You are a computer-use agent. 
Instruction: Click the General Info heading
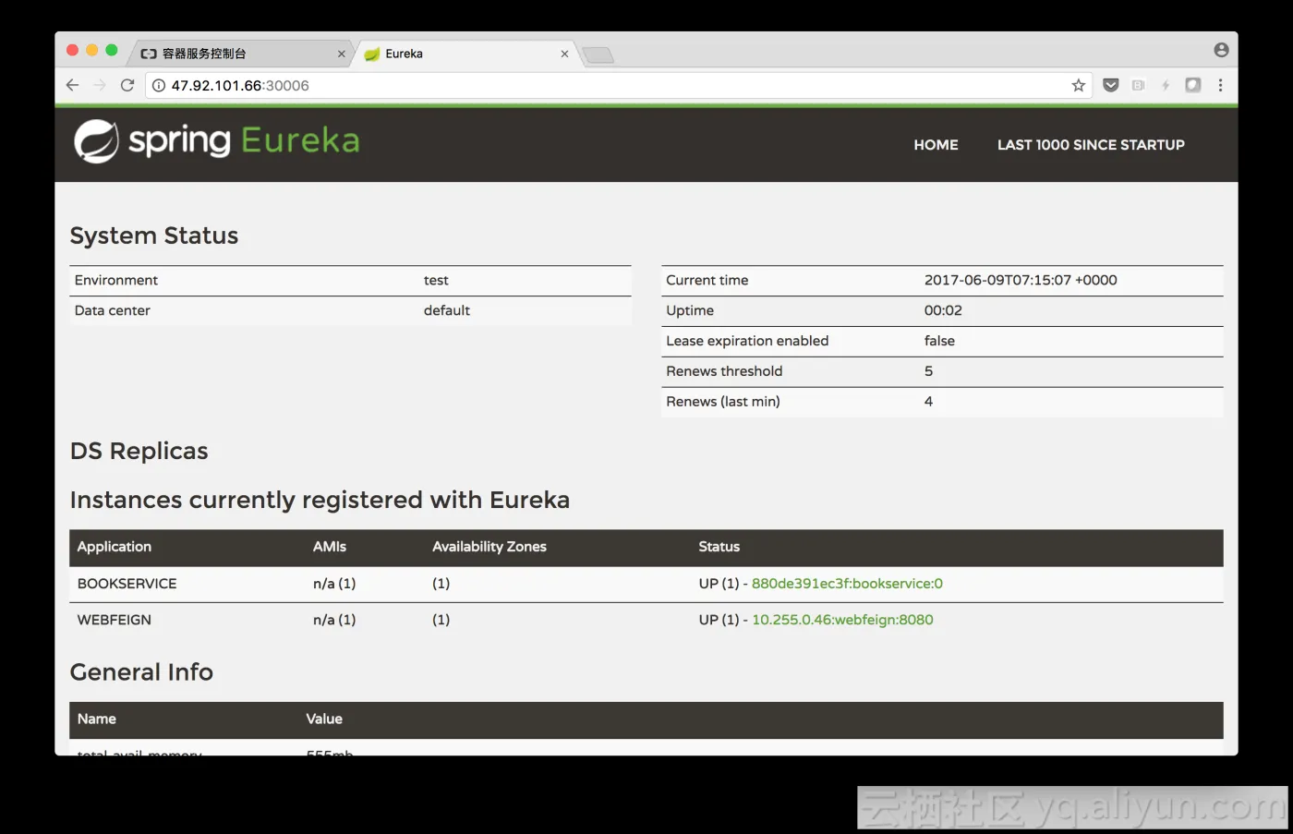click(x=141, y=671)
